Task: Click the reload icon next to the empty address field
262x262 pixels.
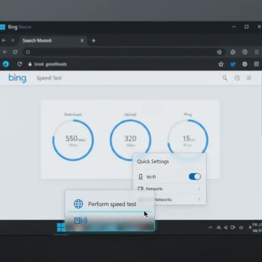Action: [15, 52]
